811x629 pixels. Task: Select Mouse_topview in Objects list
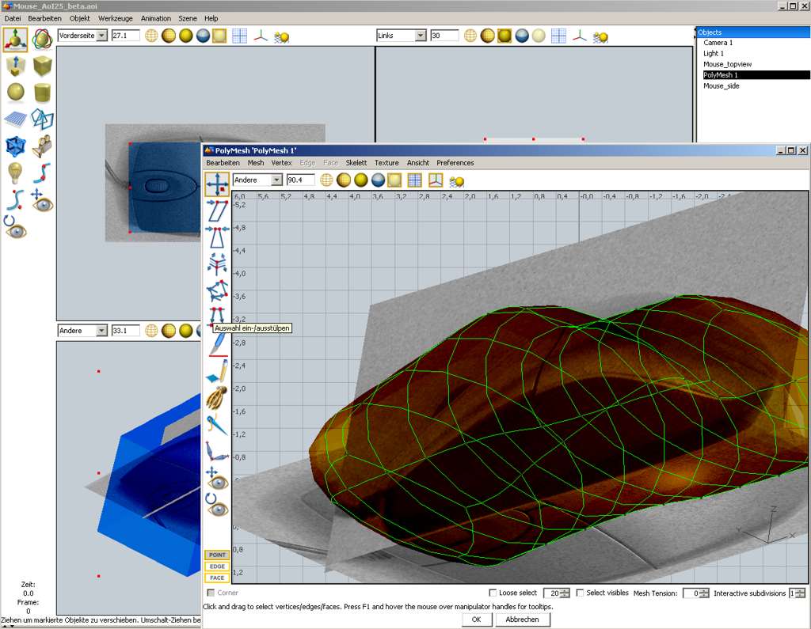coord(727,64)
